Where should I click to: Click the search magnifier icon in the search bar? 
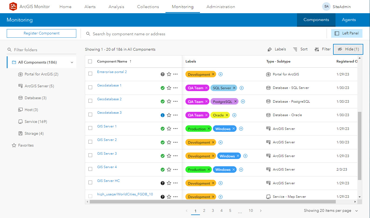pos(88,33)
